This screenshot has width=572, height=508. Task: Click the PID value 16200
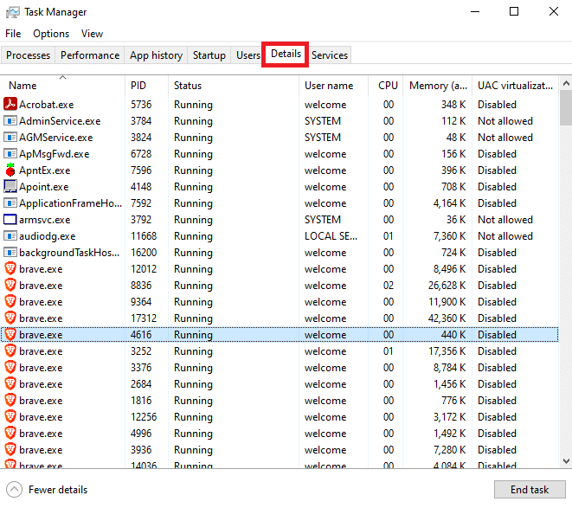[144, 253]
